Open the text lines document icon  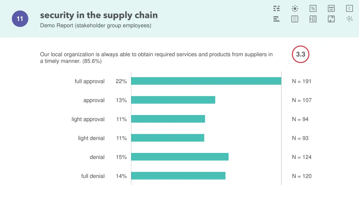coord(295,19)
